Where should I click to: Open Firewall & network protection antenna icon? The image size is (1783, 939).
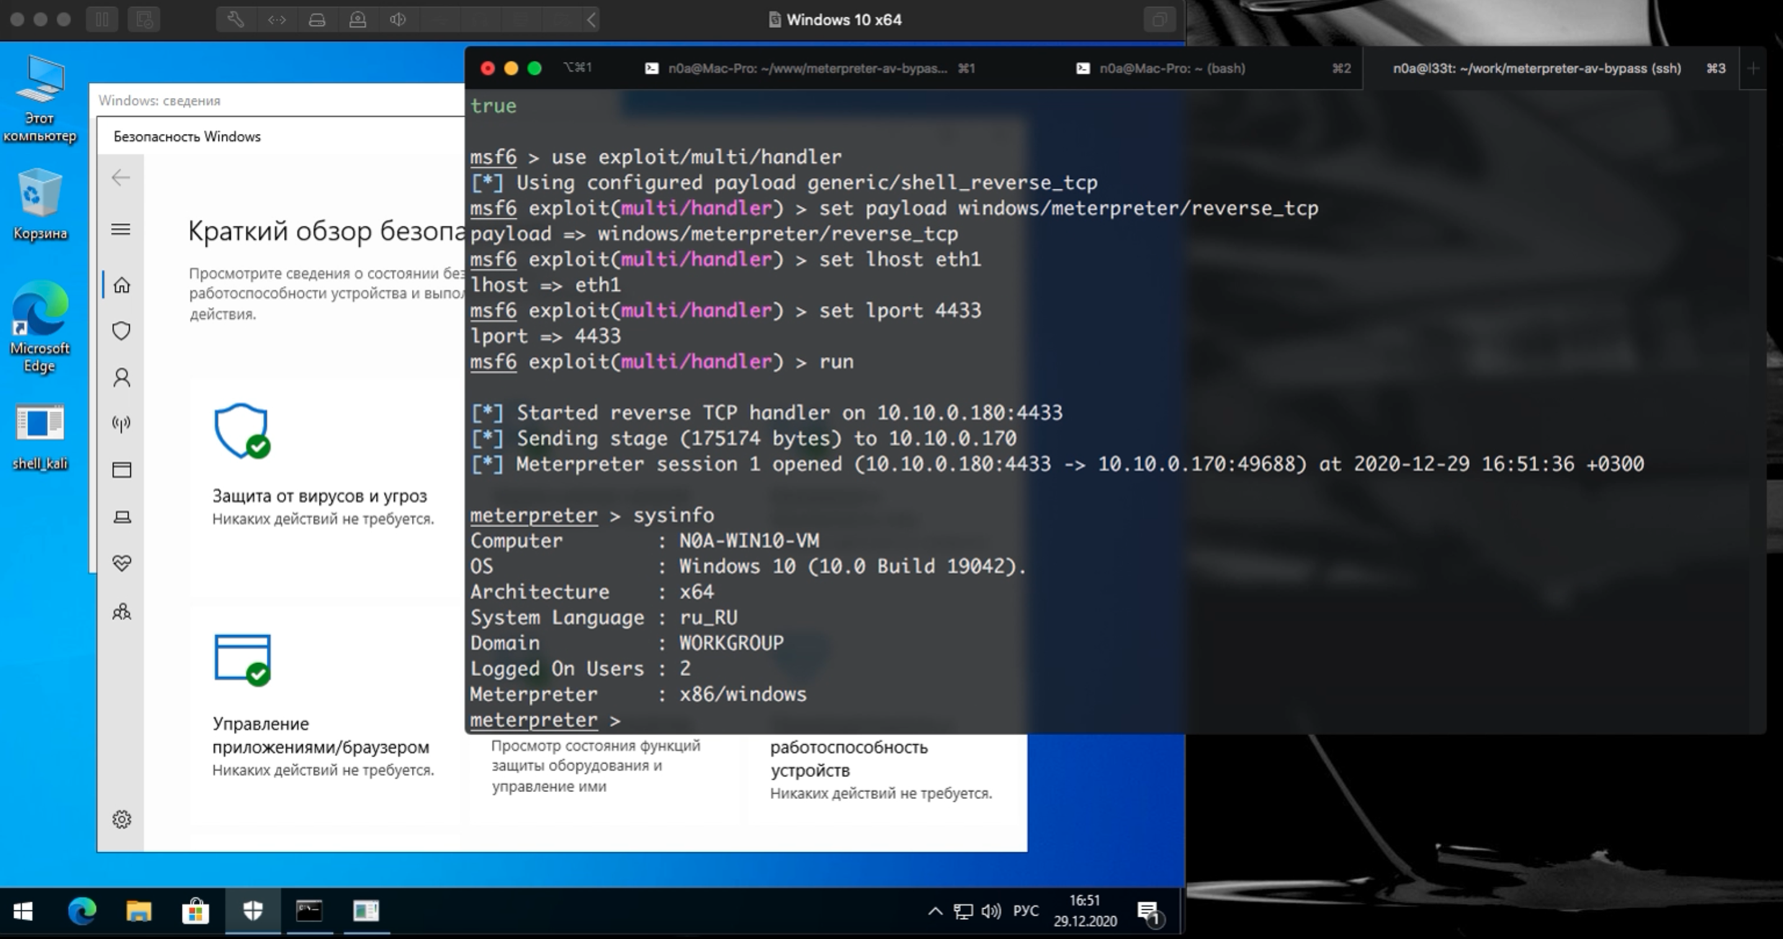point(121,424)
